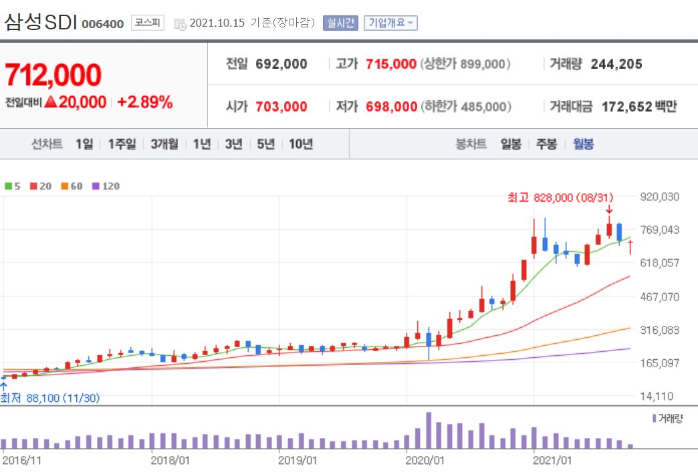This screenshot has height=474, width=698.
Task: Click the 2021/01 axis label
Action: (x=552, y=460)
